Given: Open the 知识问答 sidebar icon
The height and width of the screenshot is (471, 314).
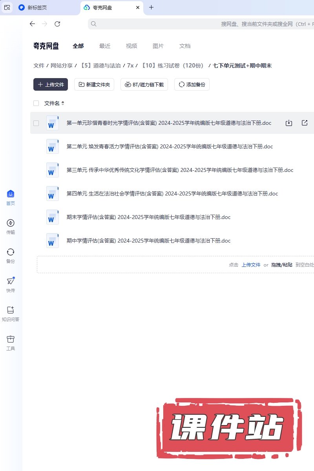Looking at the screenshot, I should (11, 310).
